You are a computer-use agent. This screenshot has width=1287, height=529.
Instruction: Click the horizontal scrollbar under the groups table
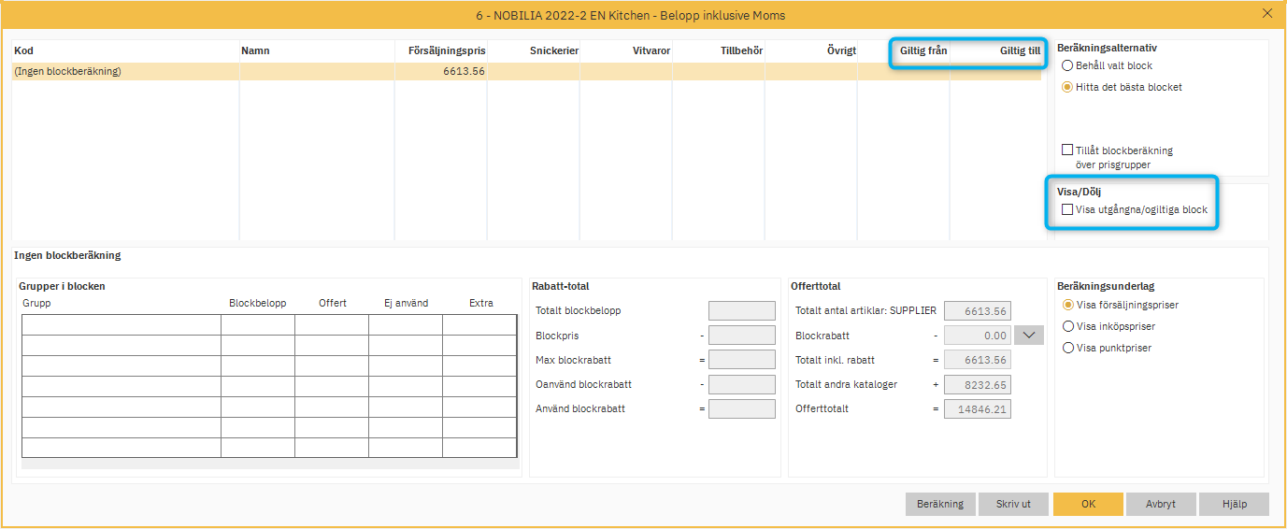[x=269, y=464]
